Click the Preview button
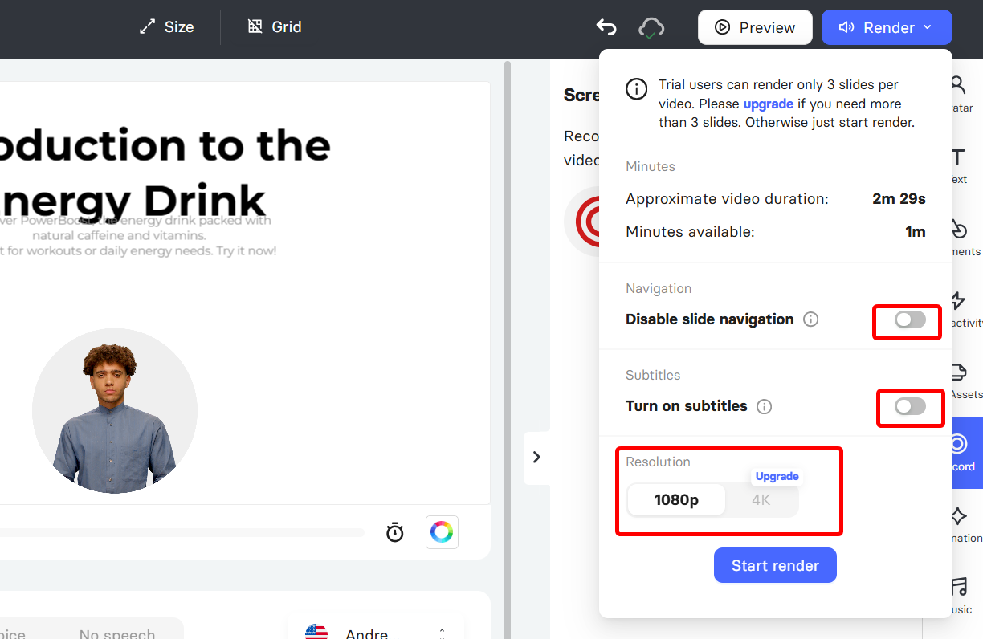The width and height of the screenshot is (983, 639). (x=755, y=27)
